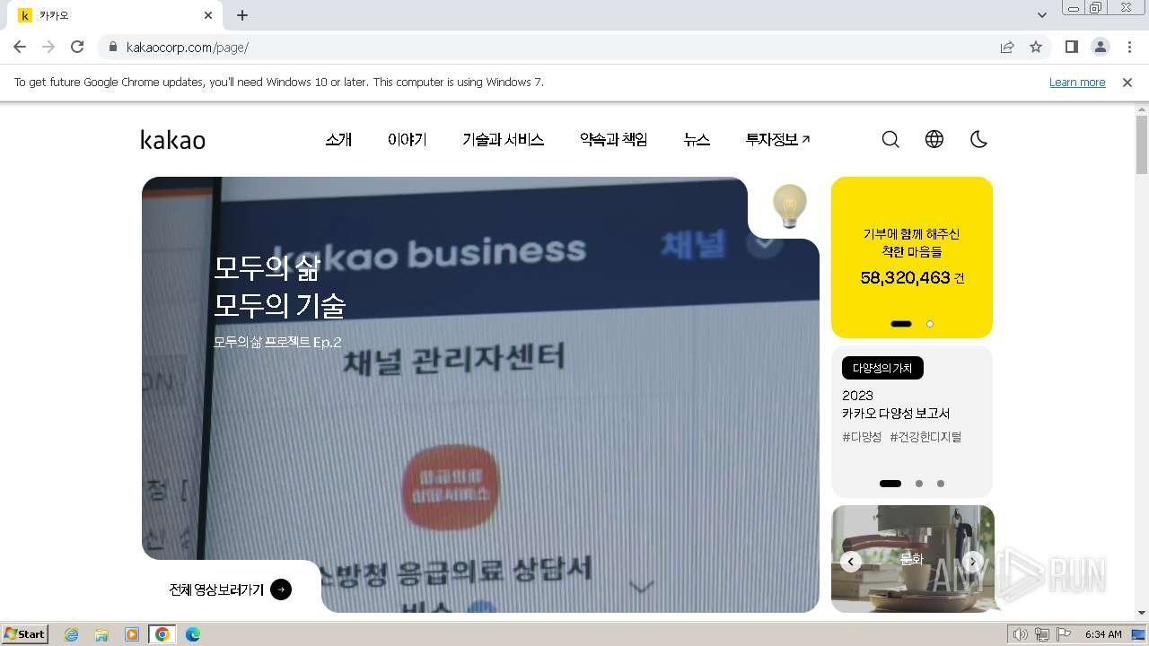Click the 6:34 AM clock

coord(1103,634)
